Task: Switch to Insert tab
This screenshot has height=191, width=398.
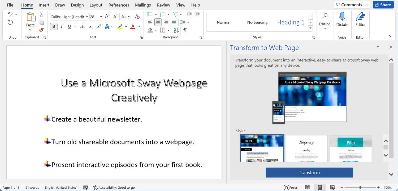Action: 44,5
